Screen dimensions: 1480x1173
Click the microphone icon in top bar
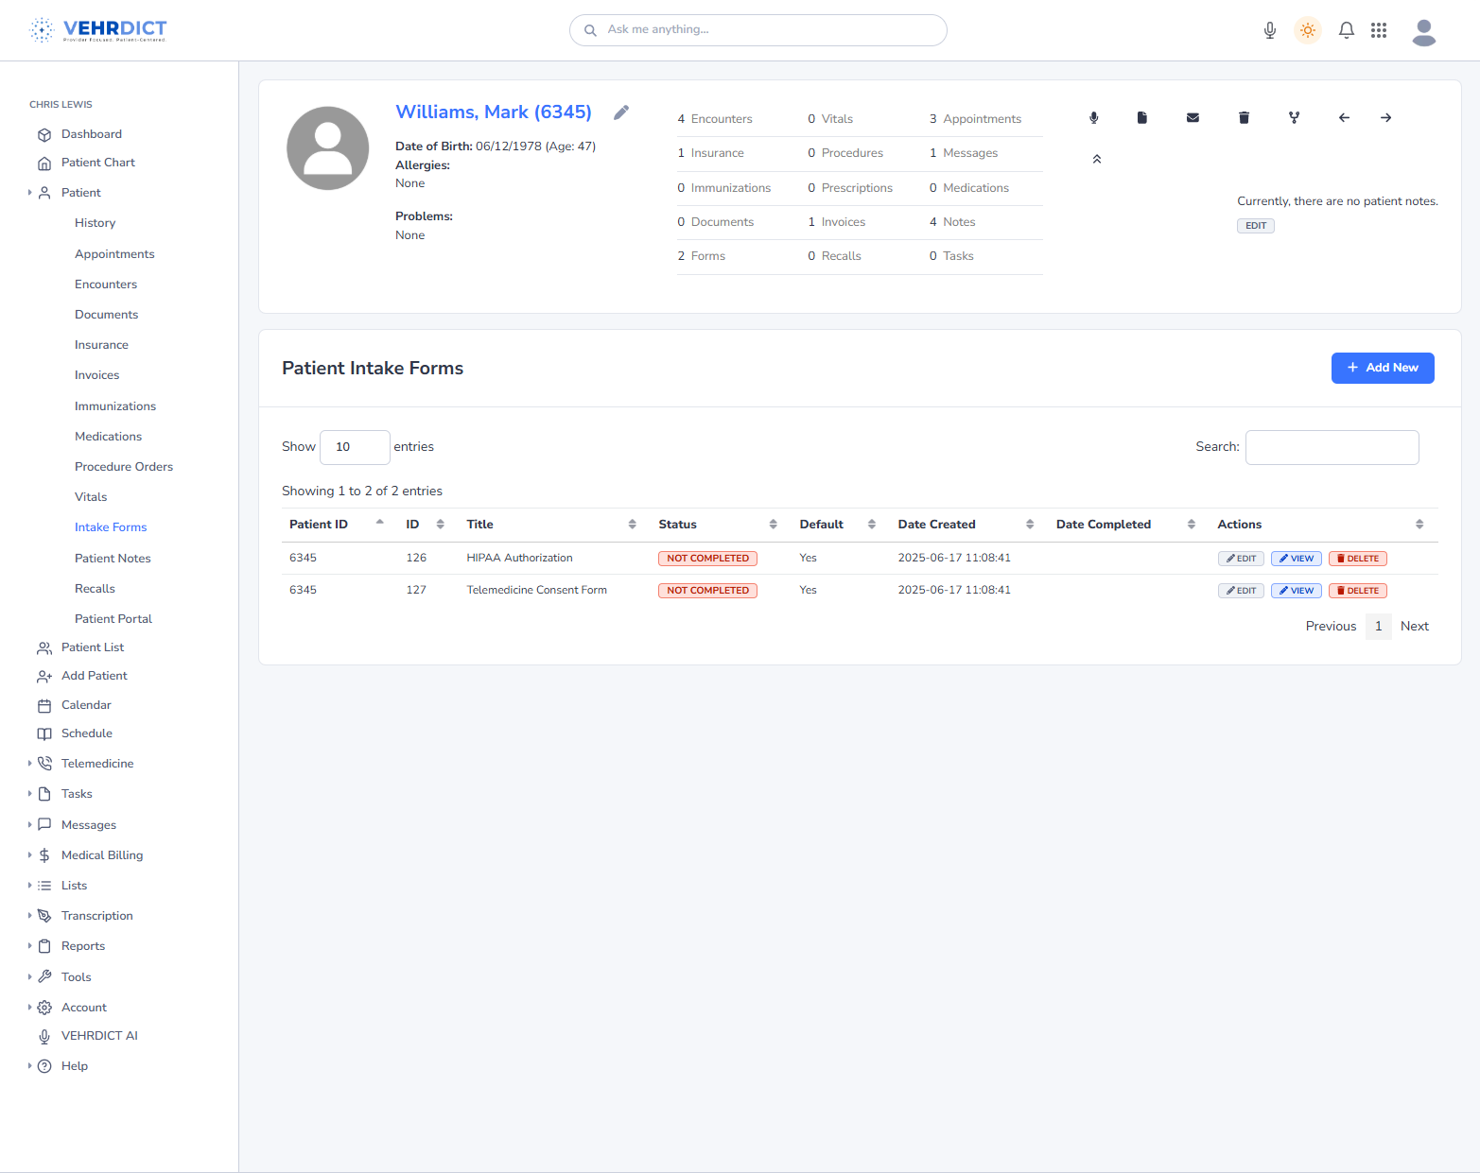[1270, 30]
